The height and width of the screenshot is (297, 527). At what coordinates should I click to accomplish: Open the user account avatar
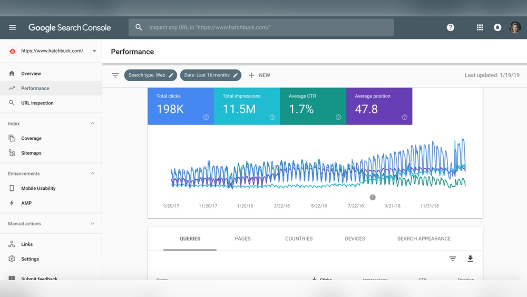click(x=515, y=27)
